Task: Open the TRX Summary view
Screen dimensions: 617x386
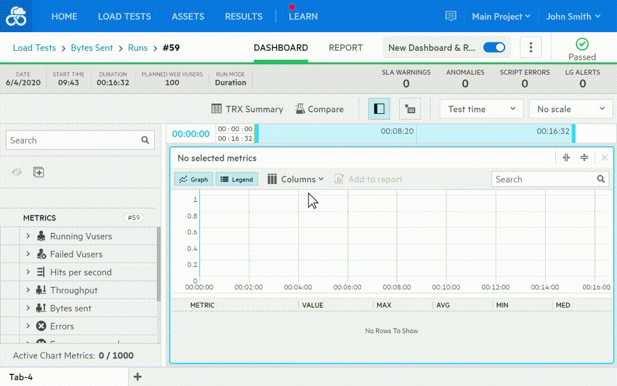Action: [247, 109]
